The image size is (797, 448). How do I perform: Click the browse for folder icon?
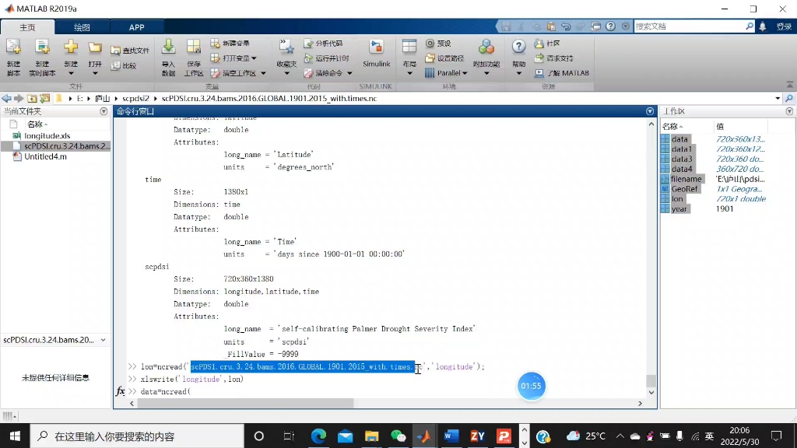click(44, 99)
